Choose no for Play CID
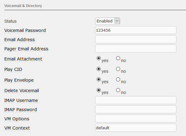The image size is (186, 136). pyautogui.click(x=118, y=69)
